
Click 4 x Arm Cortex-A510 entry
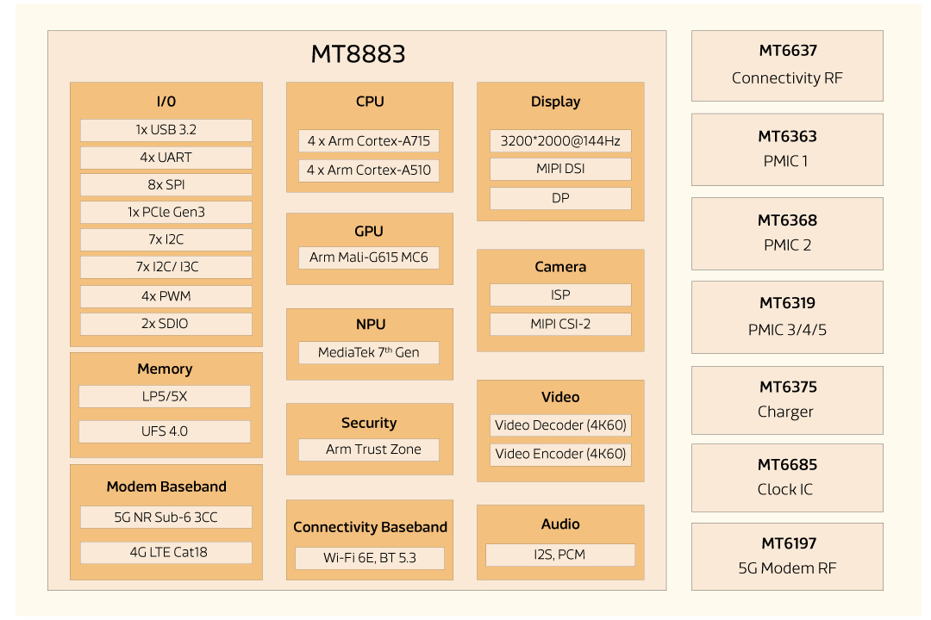tap(369, 170)
